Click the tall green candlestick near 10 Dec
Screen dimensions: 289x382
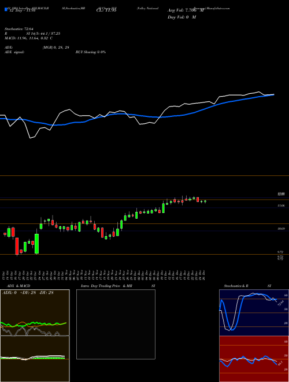[163, 208]
